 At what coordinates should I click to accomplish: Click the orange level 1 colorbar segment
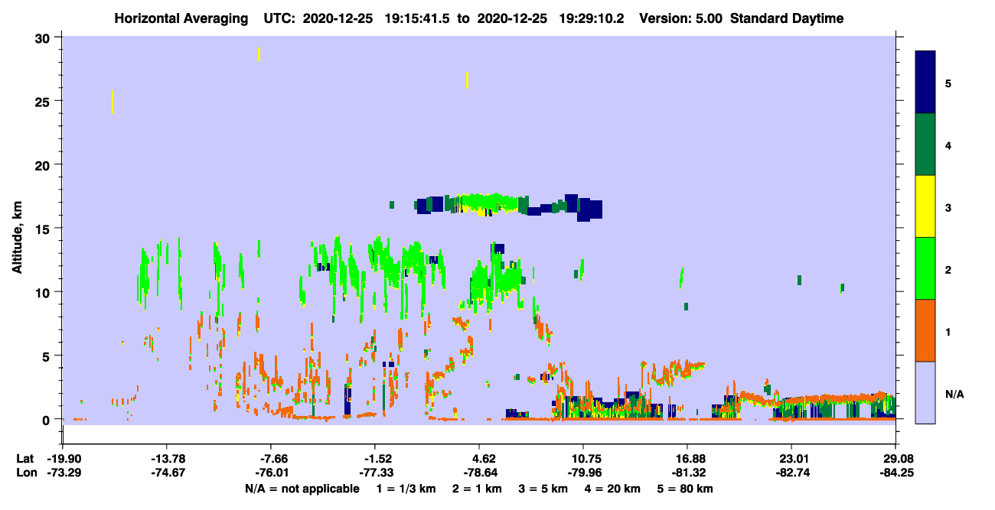[925, 330]
